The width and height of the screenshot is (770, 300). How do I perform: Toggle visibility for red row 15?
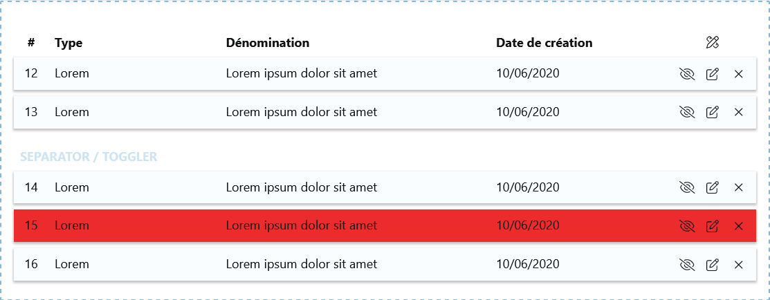click(x=687, y=226)
